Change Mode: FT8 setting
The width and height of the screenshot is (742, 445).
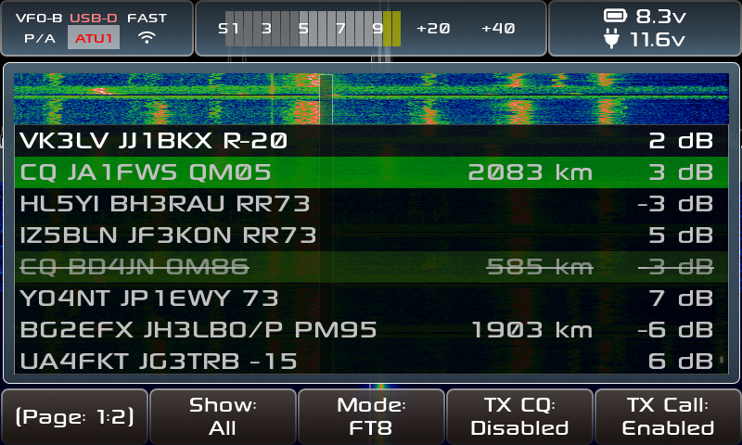[371, 417]
